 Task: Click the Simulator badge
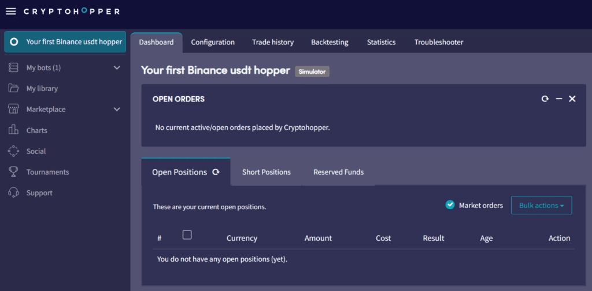(x=312, y=71)
